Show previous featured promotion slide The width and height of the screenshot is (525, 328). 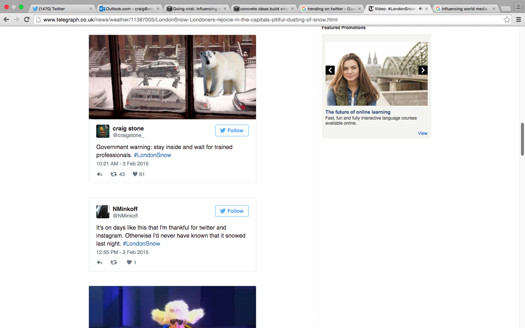[x=330, y=70]
